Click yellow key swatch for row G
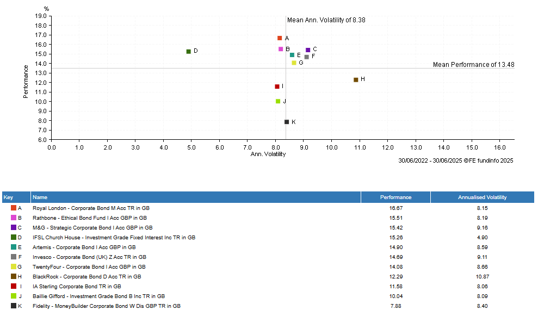538x316 pixels. coord(14,267)
